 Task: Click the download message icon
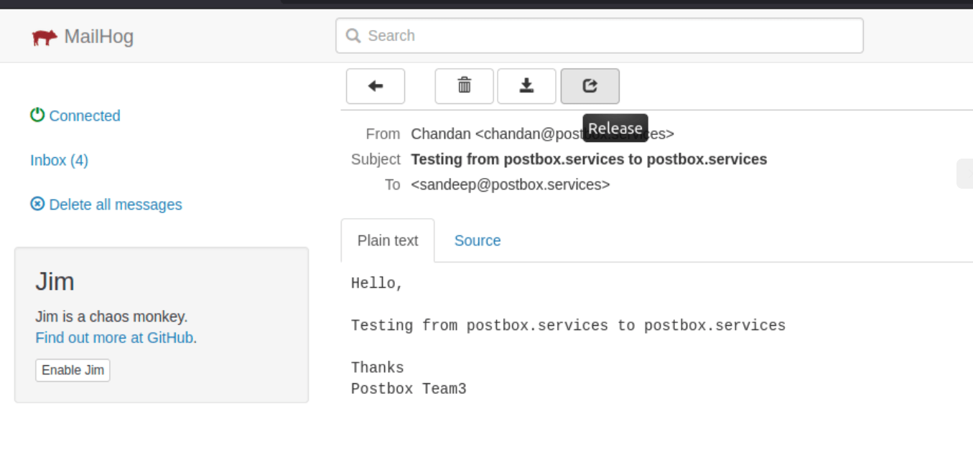pyautogui.click(x=526, y=85)
